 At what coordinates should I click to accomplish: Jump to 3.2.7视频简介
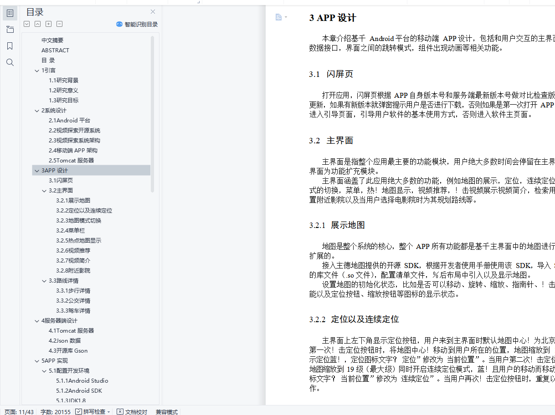tap(73, 260)
